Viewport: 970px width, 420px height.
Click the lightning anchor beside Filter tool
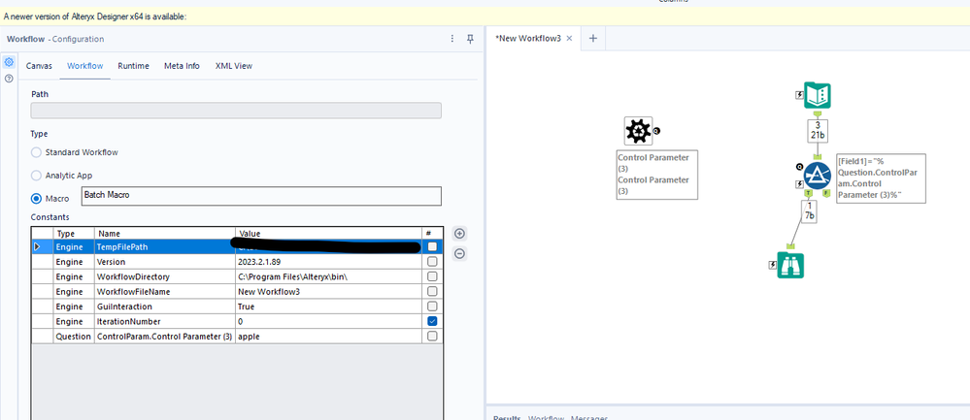pos(800,184)
